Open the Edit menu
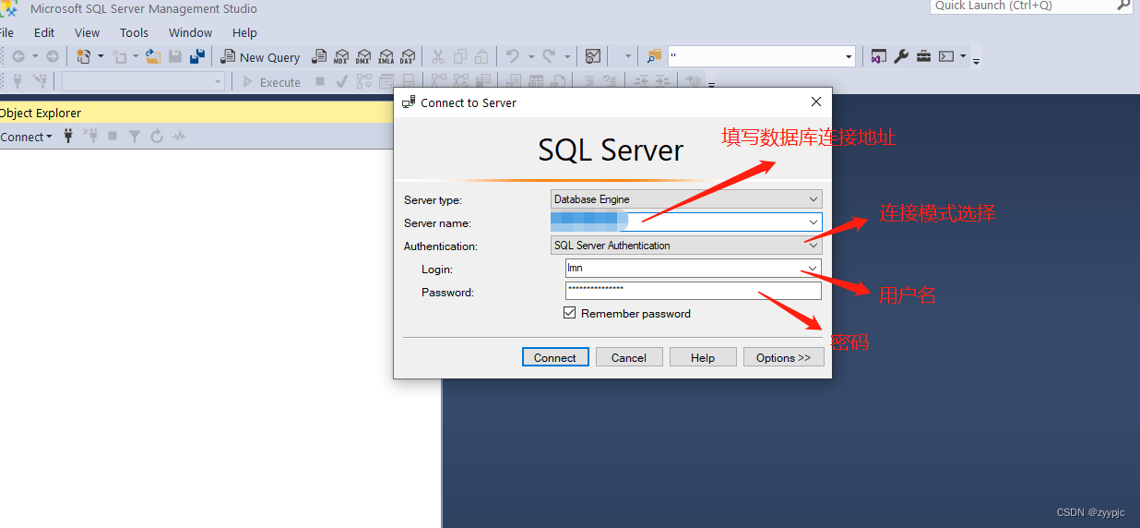The width and height of the screenshot is (1140, 528). pyautogui.click(x=44, y=32)
